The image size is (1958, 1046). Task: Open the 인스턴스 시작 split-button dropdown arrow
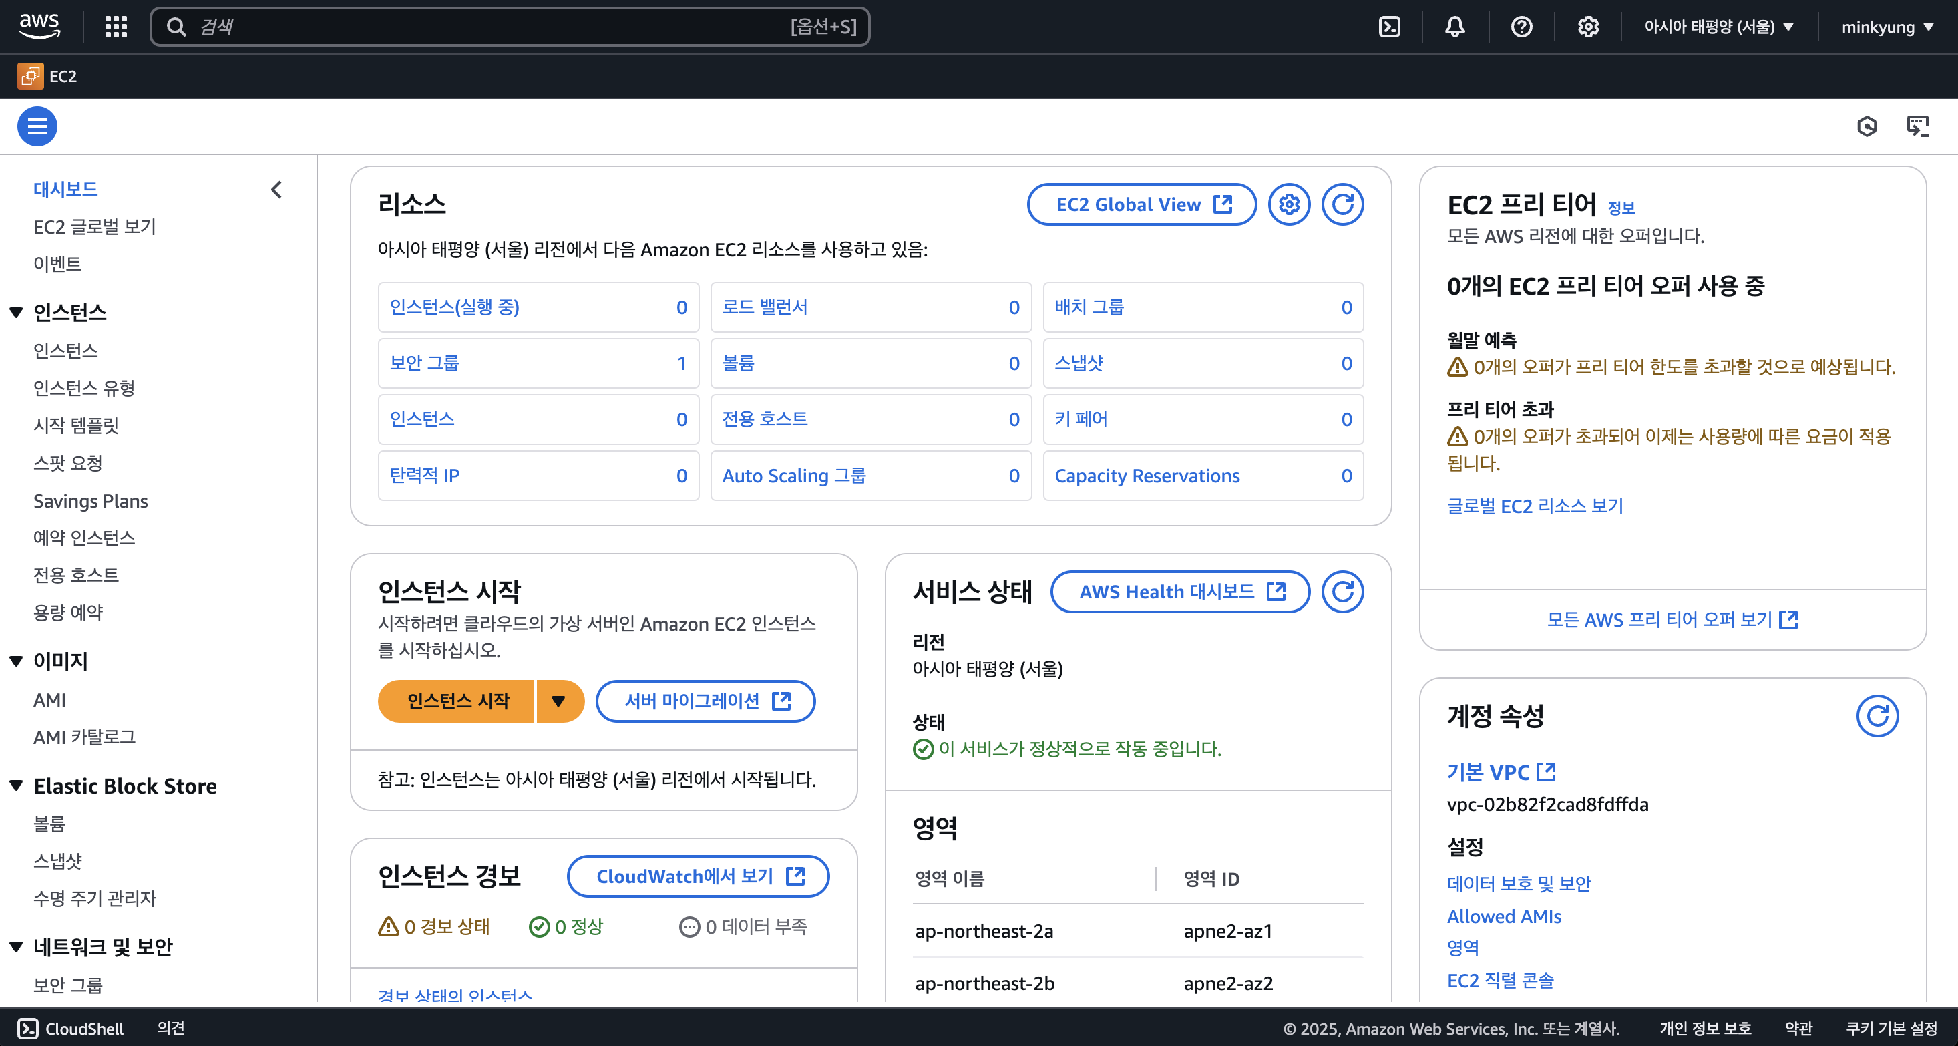[x=559, y=701]
